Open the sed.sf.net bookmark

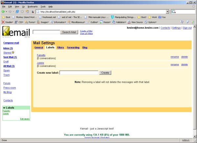tap(70, 17)
